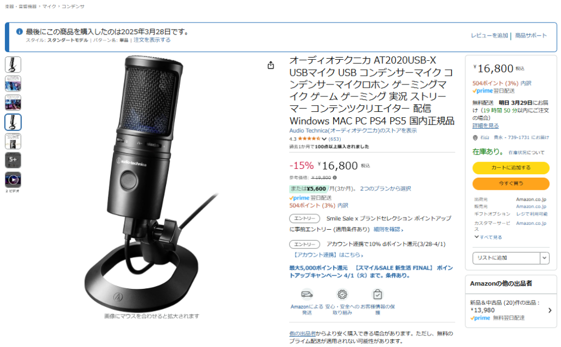
Task: Play the product video thumbnail
Action: pos(13,179)
